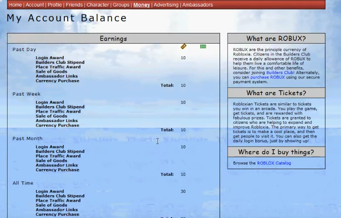Image resolution: width=341 pixels, height=218 pixels.
Task: Click Builders Club Stipend under Past Day
Action: click(x=60, y=62)
